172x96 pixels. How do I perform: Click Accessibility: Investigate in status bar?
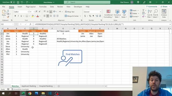tap(20, 89)
